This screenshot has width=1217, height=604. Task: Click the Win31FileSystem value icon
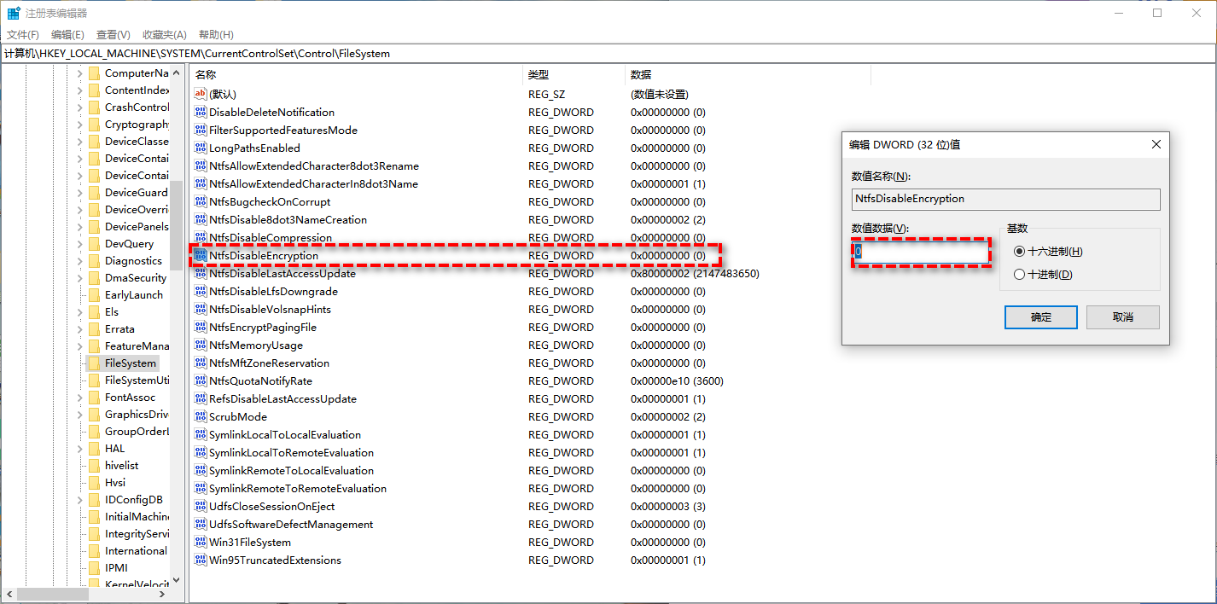click(x=201, y=543)
